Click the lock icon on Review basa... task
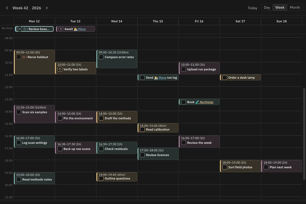The image size is (306, 204). click(x=25, y=29)
